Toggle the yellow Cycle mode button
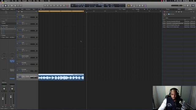 coord(129,5)
